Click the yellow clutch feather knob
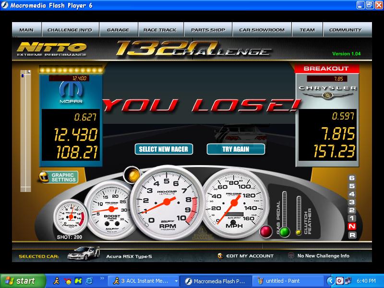The width and height of the screenshot is (384, 288). [x=299, y=232]
